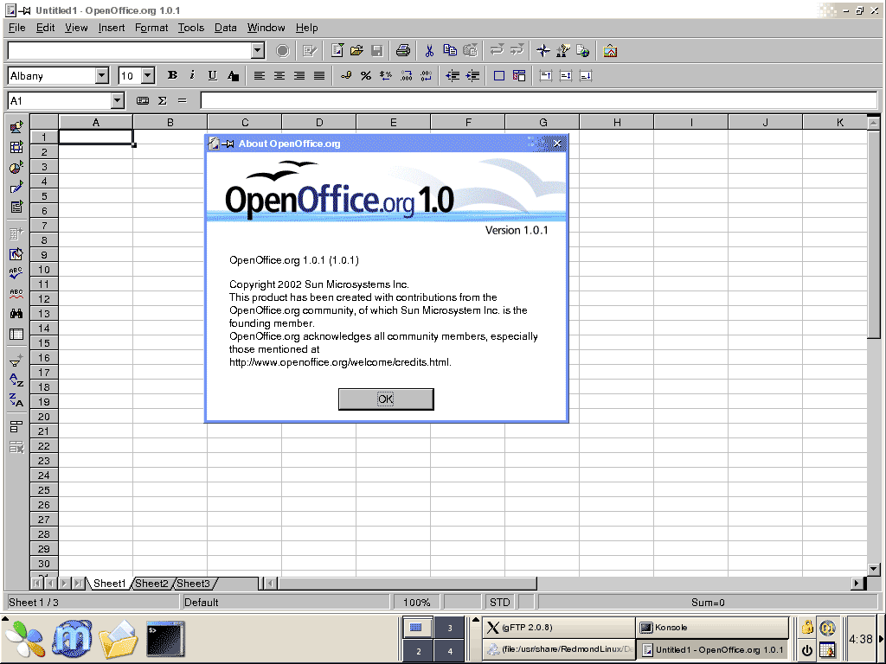This screenshot has height=664, width=886.
Task: Toggle the Edit File icon
Action: tap(309, 51)
